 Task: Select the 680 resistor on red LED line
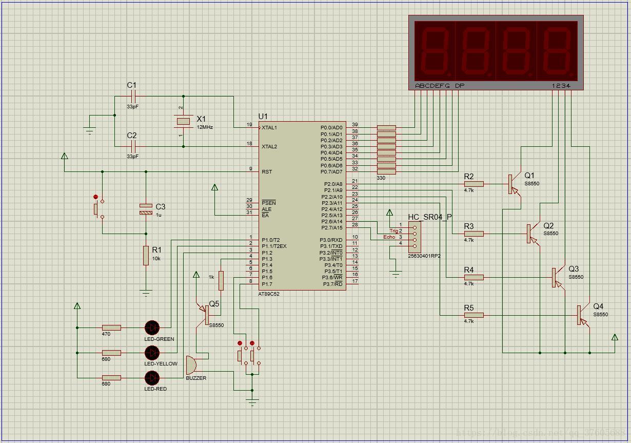pyautogui.click(x=111, y=378)
